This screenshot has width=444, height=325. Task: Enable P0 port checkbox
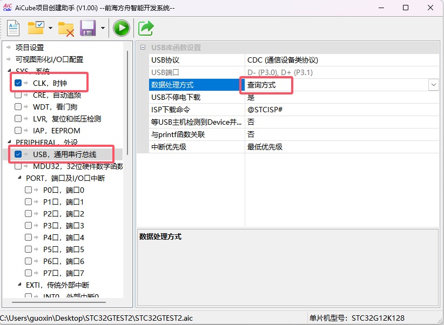pyautogui.click(x=28, y=190)
